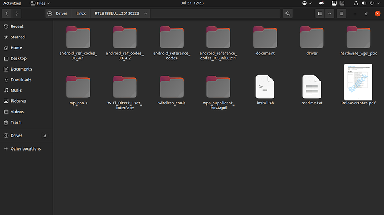Click the empty path bar field
Screen dimensions: 384x215
215,13
